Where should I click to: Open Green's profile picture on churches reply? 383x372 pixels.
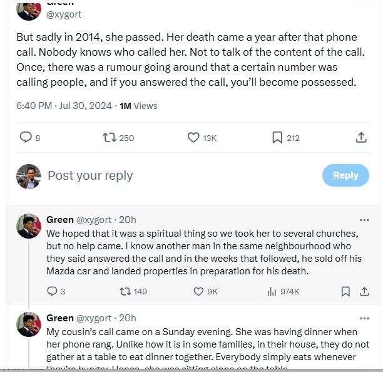point(29,226)
